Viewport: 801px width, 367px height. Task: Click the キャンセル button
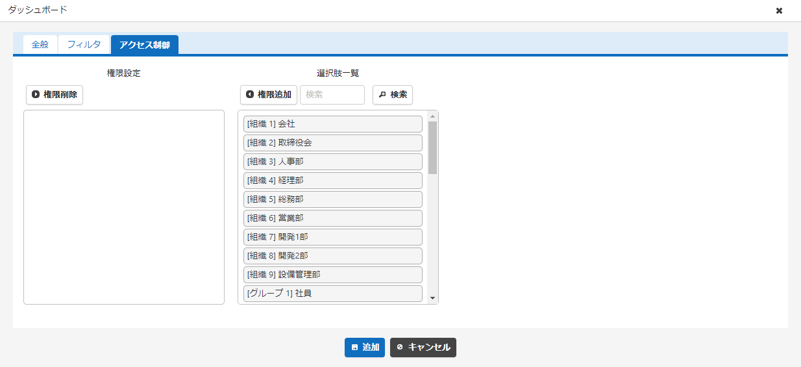click(x=423, y=348)
